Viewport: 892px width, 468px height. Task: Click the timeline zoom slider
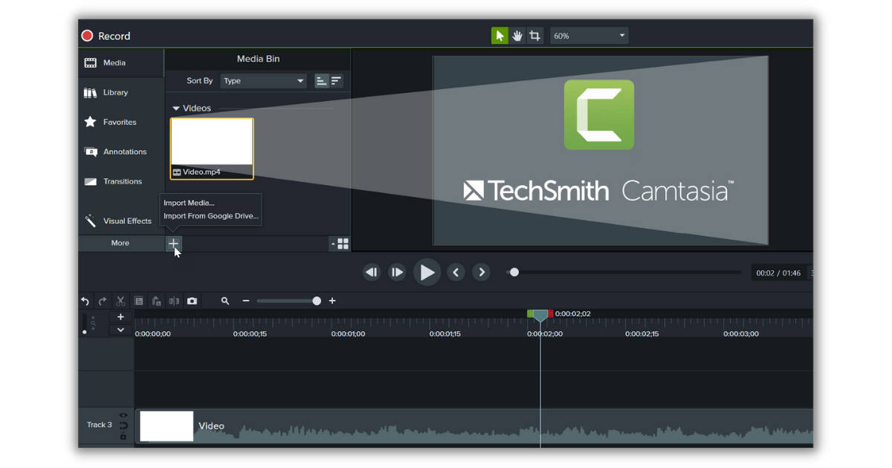[x=316, y=301]
